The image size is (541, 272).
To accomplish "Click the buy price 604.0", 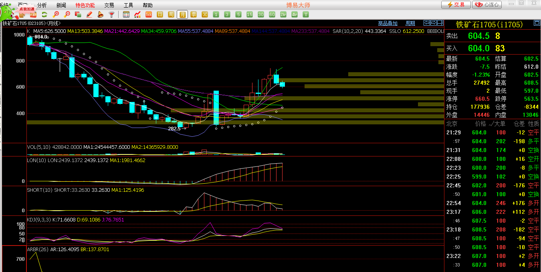I will [478, 48].
